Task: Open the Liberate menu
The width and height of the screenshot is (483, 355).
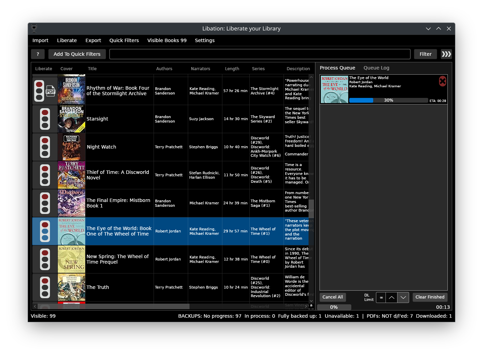Action: click(x=67, y=40)
